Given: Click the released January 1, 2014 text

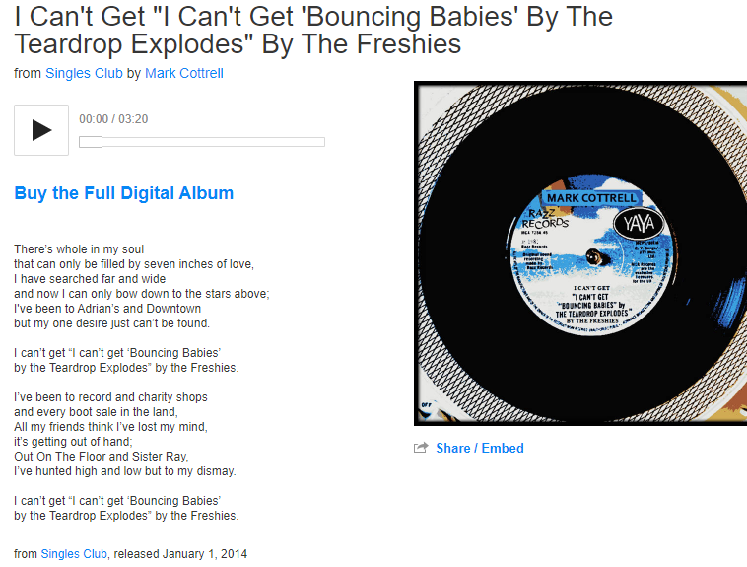Looking at the screenshot, I should click(180, 553).
